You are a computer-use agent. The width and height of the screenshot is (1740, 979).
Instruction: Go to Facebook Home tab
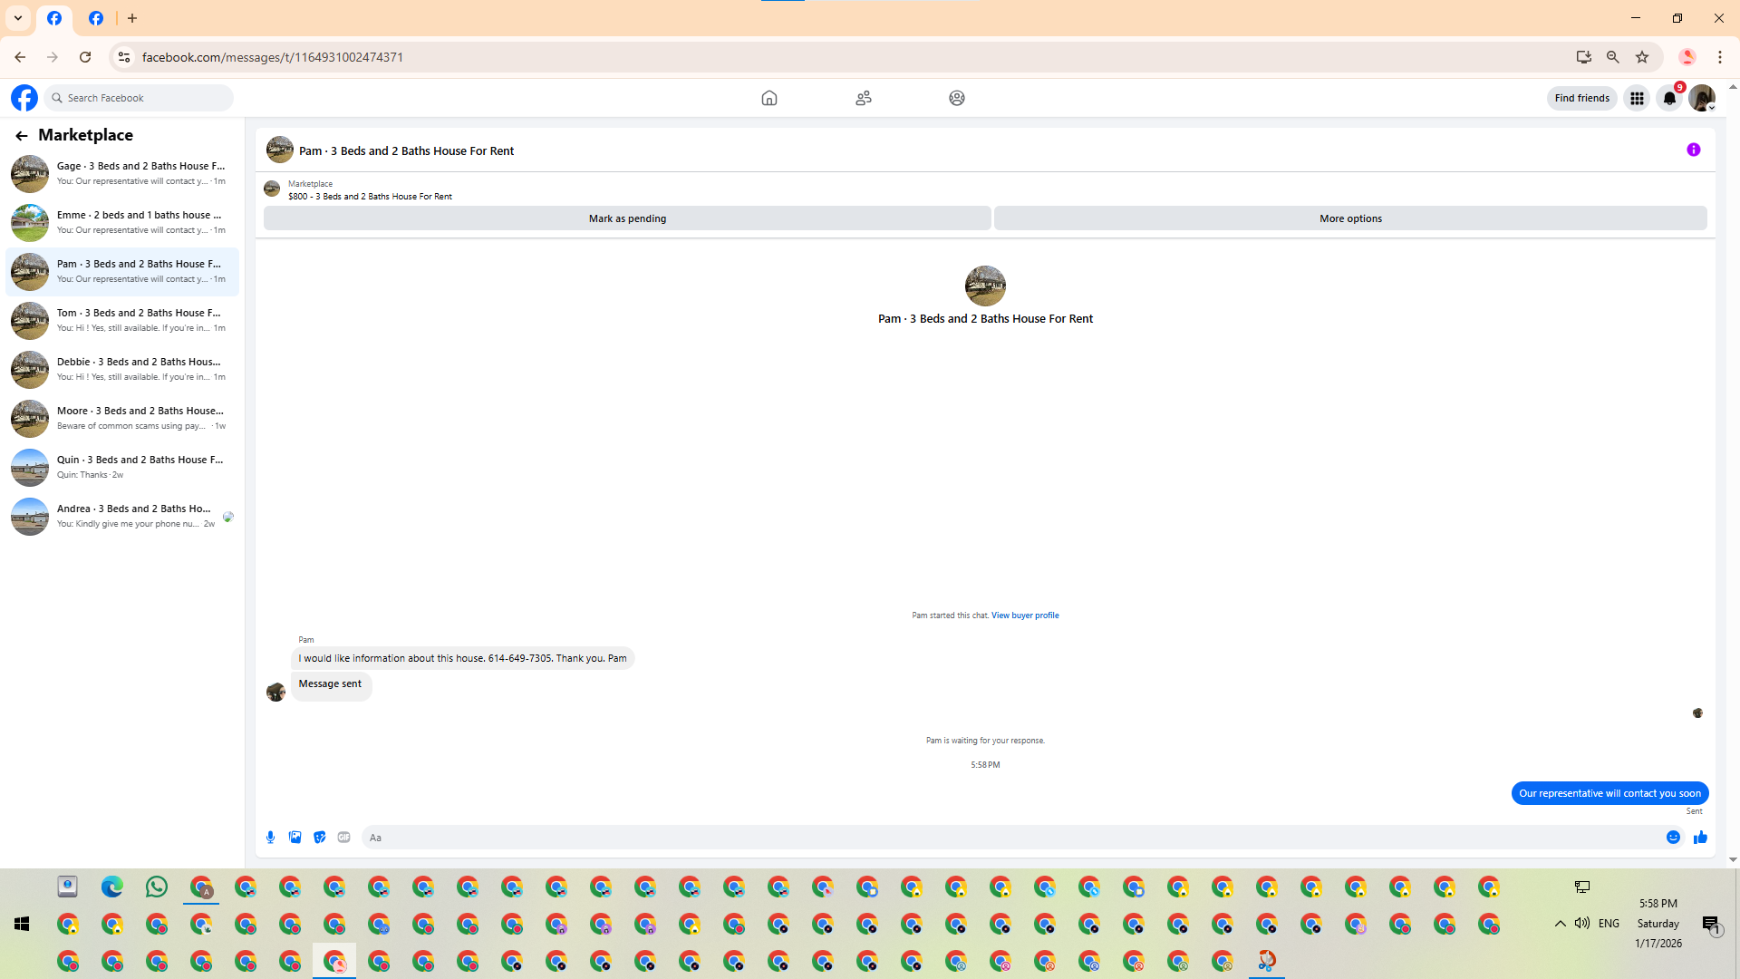[x=768, y=98]
